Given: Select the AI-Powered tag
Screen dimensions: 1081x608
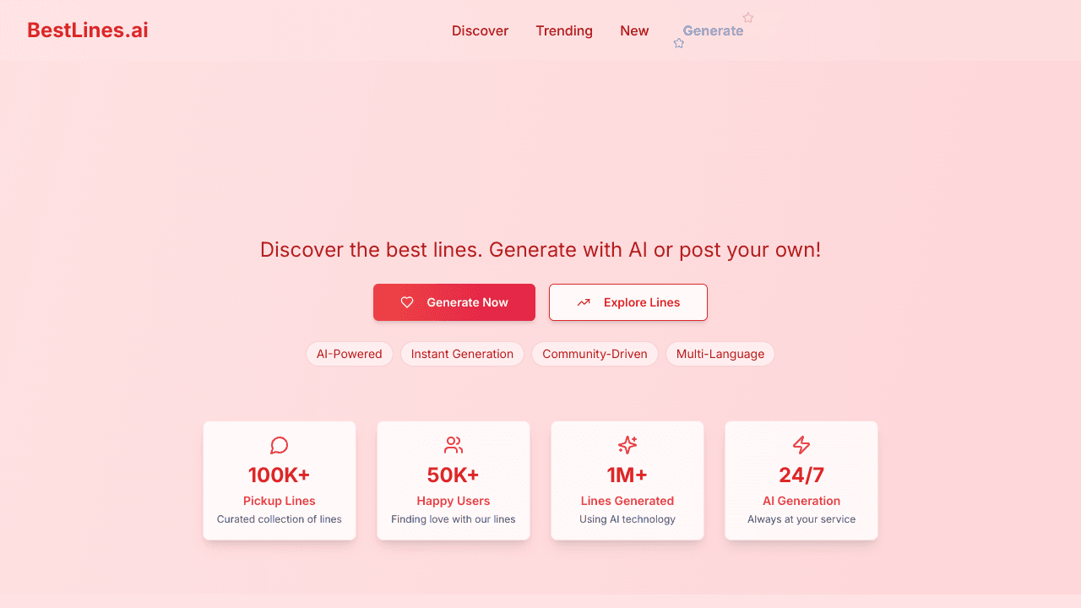Looking at the screenshot, I should (350, 354).
